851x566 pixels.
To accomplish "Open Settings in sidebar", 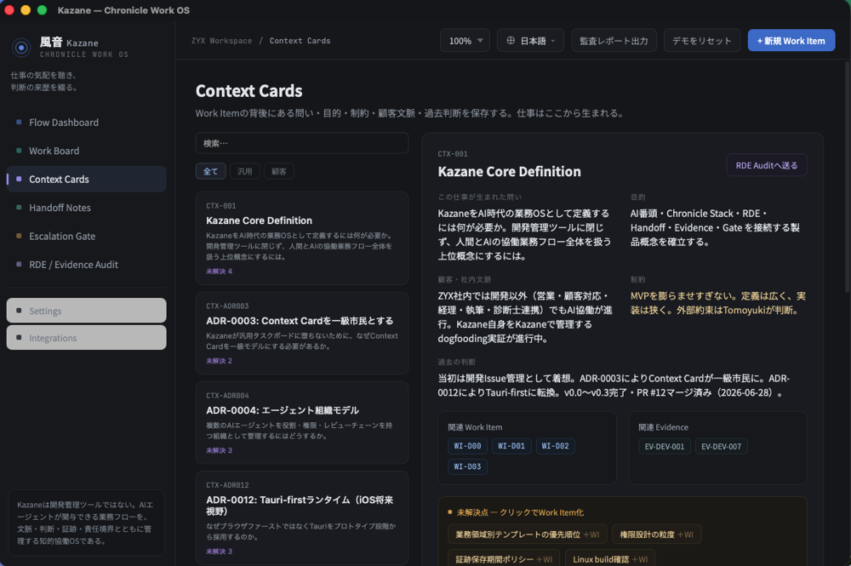I will tap(86, 311).
